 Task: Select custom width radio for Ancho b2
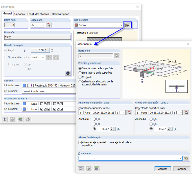pyautogui.click(x=151, y=129)
